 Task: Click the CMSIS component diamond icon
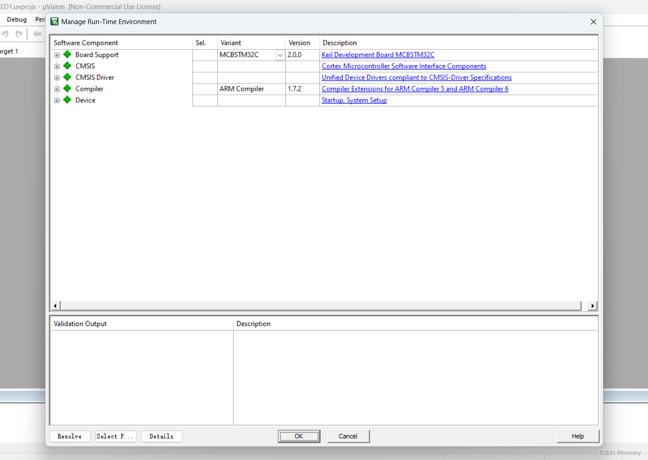pos(67,66)
